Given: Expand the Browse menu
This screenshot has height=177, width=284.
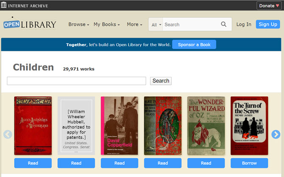Looking at the screenshot, I should pos(78,24).
